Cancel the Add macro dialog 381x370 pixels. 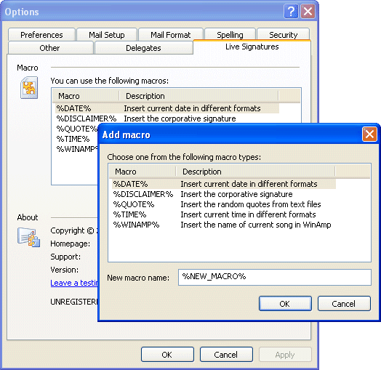click(x=344, y=303)
